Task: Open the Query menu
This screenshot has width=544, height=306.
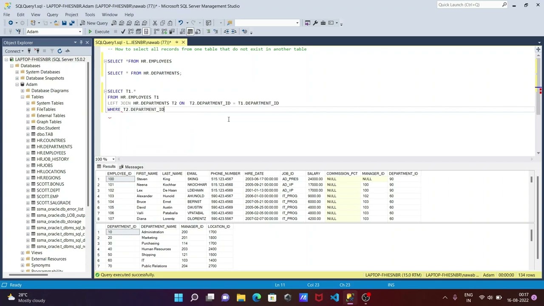Action: click(x=52, y=14)
